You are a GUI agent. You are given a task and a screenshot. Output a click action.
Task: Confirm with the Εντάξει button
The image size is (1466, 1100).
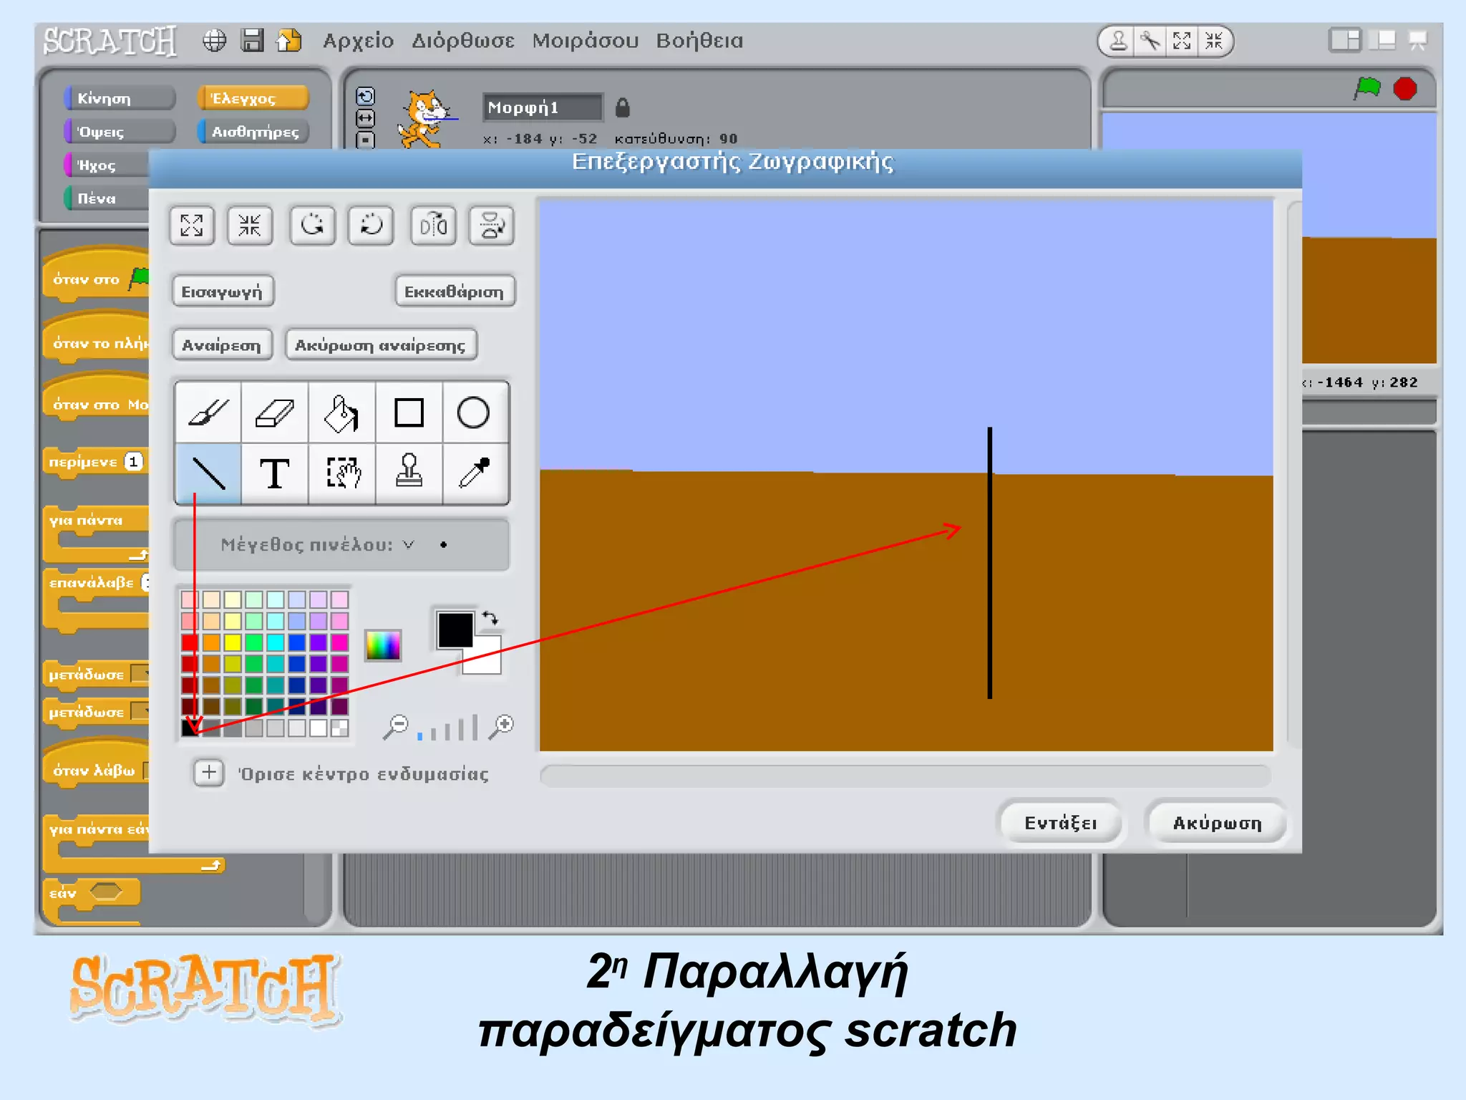(x=1060, y=823)
